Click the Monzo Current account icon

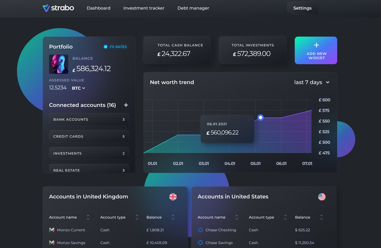(x=52, y=230)
